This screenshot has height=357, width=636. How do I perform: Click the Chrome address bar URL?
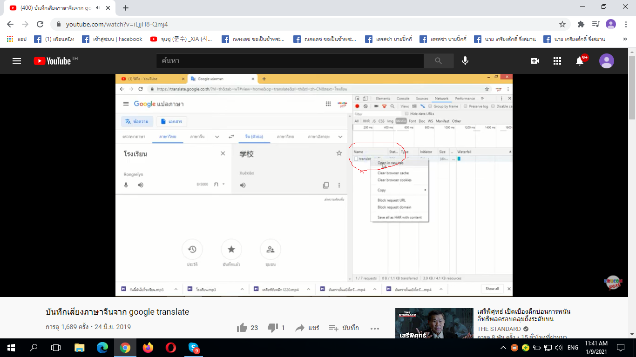(117, 24)
